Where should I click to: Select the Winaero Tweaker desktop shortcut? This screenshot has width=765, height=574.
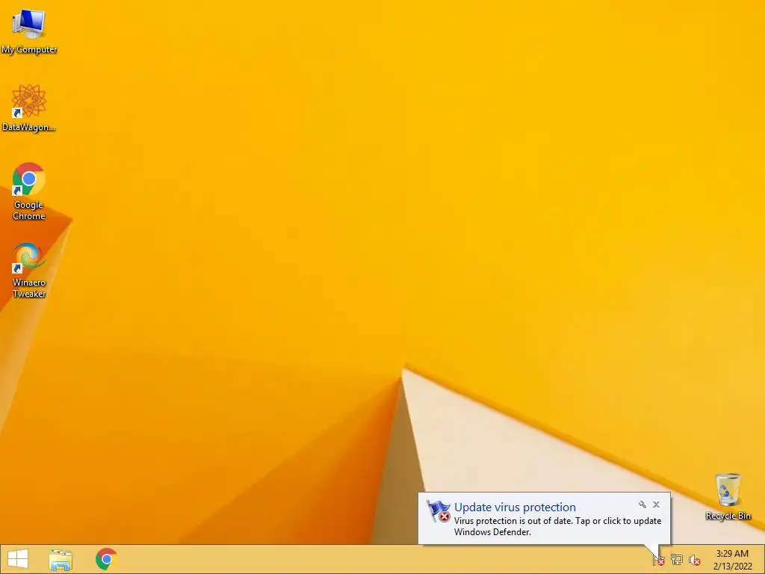(29, 270)
